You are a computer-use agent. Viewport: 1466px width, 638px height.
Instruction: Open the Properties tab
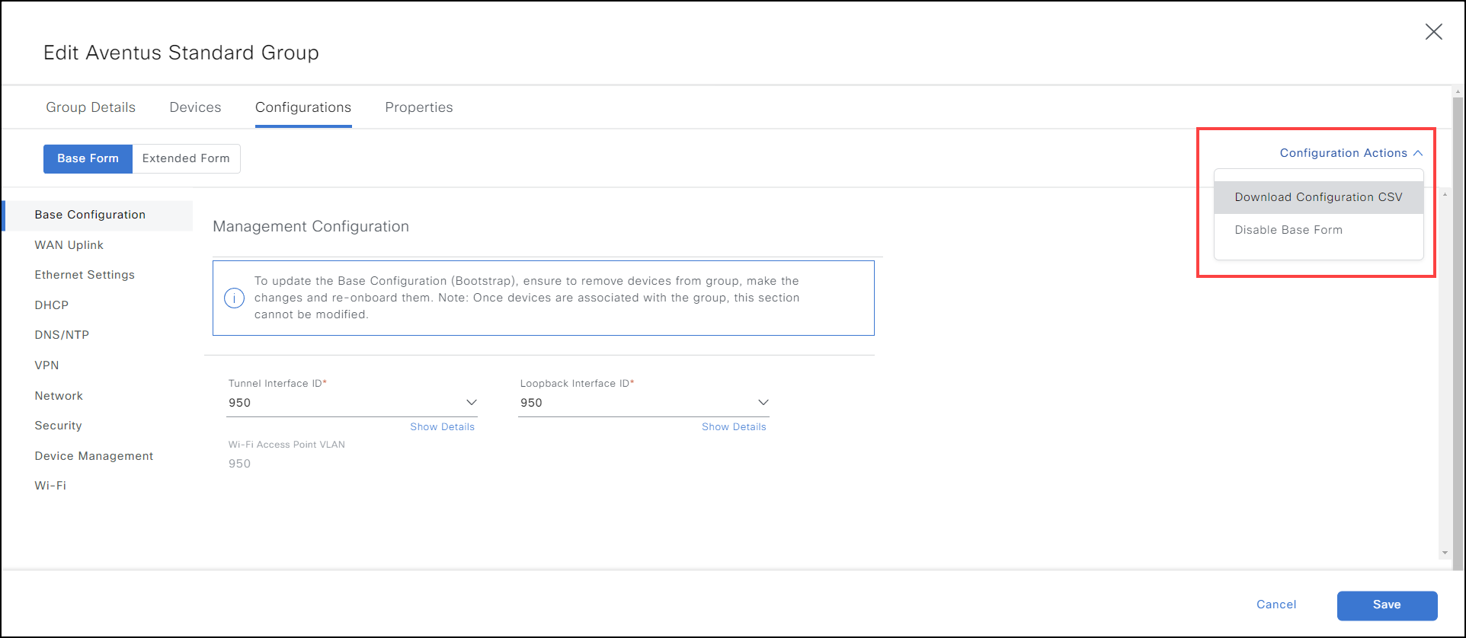(x=419, y=107)
